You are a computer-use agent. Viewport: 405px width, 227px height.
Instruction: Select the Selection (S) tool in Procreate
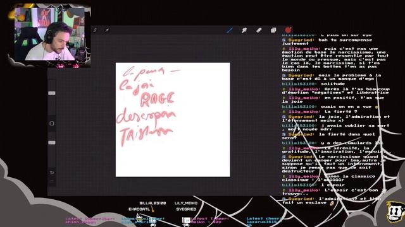click(x=95, y=30)
